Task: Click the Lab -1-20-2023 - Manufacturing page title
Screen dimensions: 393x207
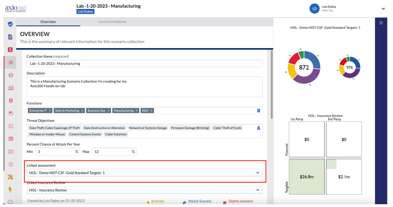Action: pos(109,6)
